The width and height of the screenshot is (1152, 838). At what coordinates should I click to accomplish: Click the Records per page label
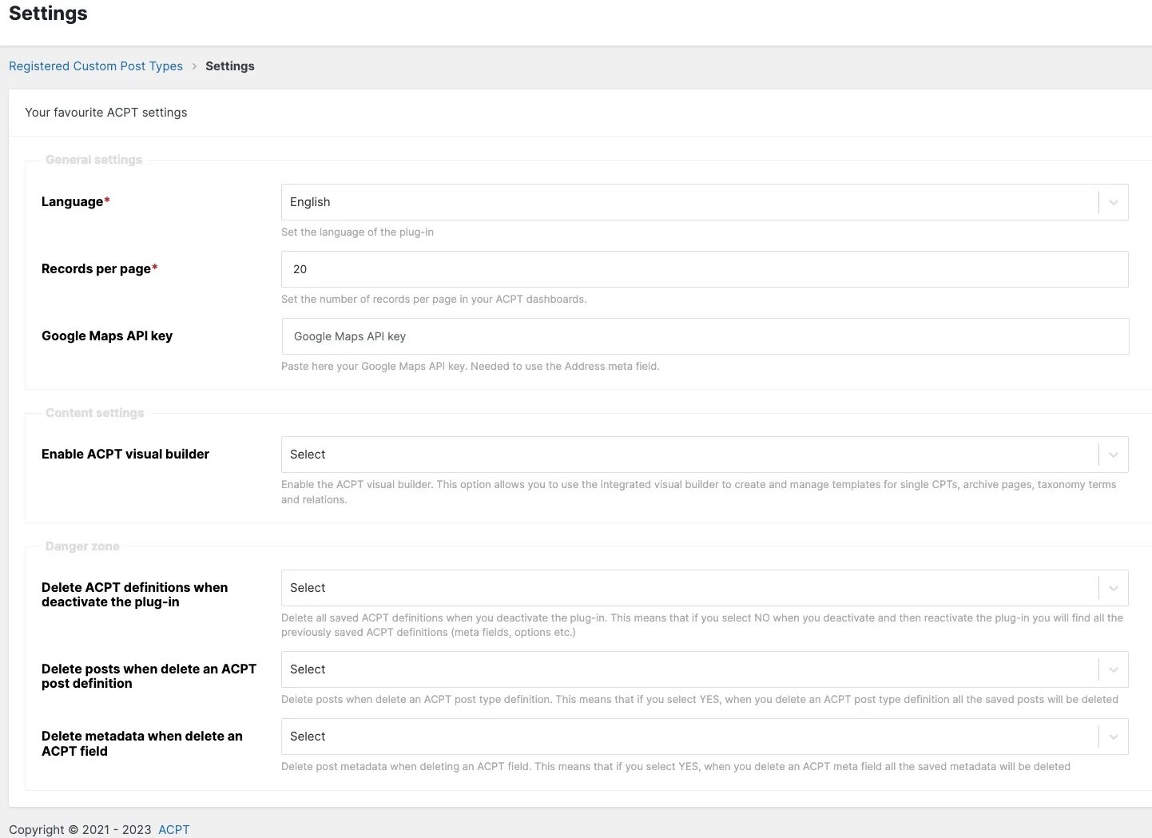96,269
